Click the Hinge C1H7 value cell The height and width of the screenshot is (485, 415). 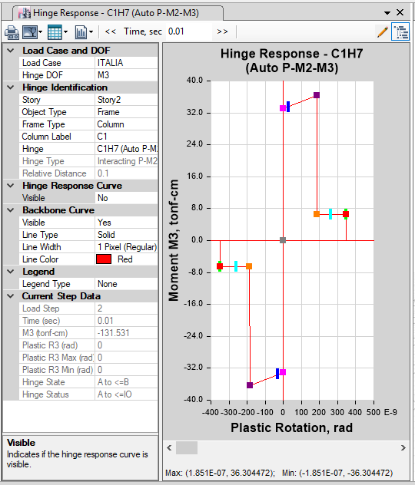click(126, 149)
